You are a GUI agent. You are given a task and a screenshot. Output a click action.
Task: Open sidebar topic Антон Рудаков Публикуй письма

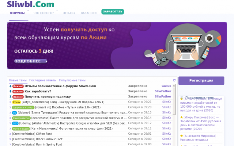pyautogui.click(x=201, y=105)
